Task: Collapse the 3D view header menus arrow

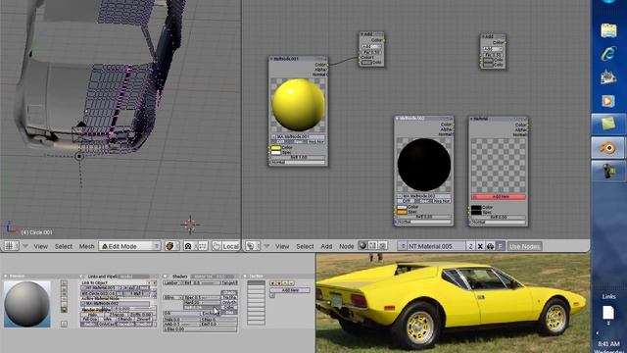Action: coord(25,246)
